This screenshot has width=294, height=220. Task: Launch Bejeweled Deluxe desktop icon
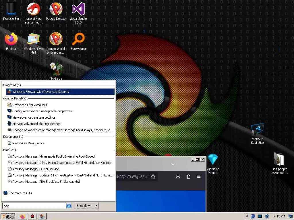(212, 164)
